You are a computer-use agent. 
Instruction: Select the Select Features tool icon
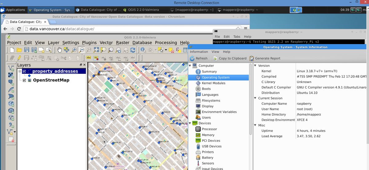(161, 50)
